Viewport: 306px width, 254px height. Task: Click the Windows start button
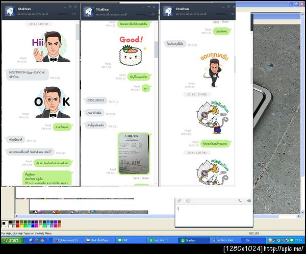click(12, 240)
